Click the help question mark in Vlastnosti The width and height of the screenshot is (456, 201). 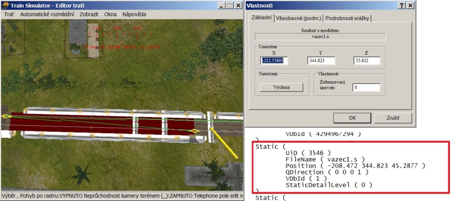402,5
